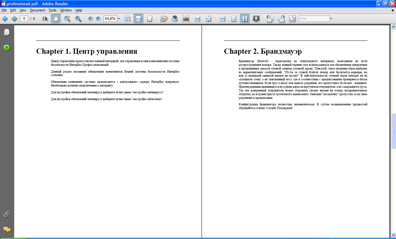Open the Pages panel in the sidebar

[x=6, y=32]
